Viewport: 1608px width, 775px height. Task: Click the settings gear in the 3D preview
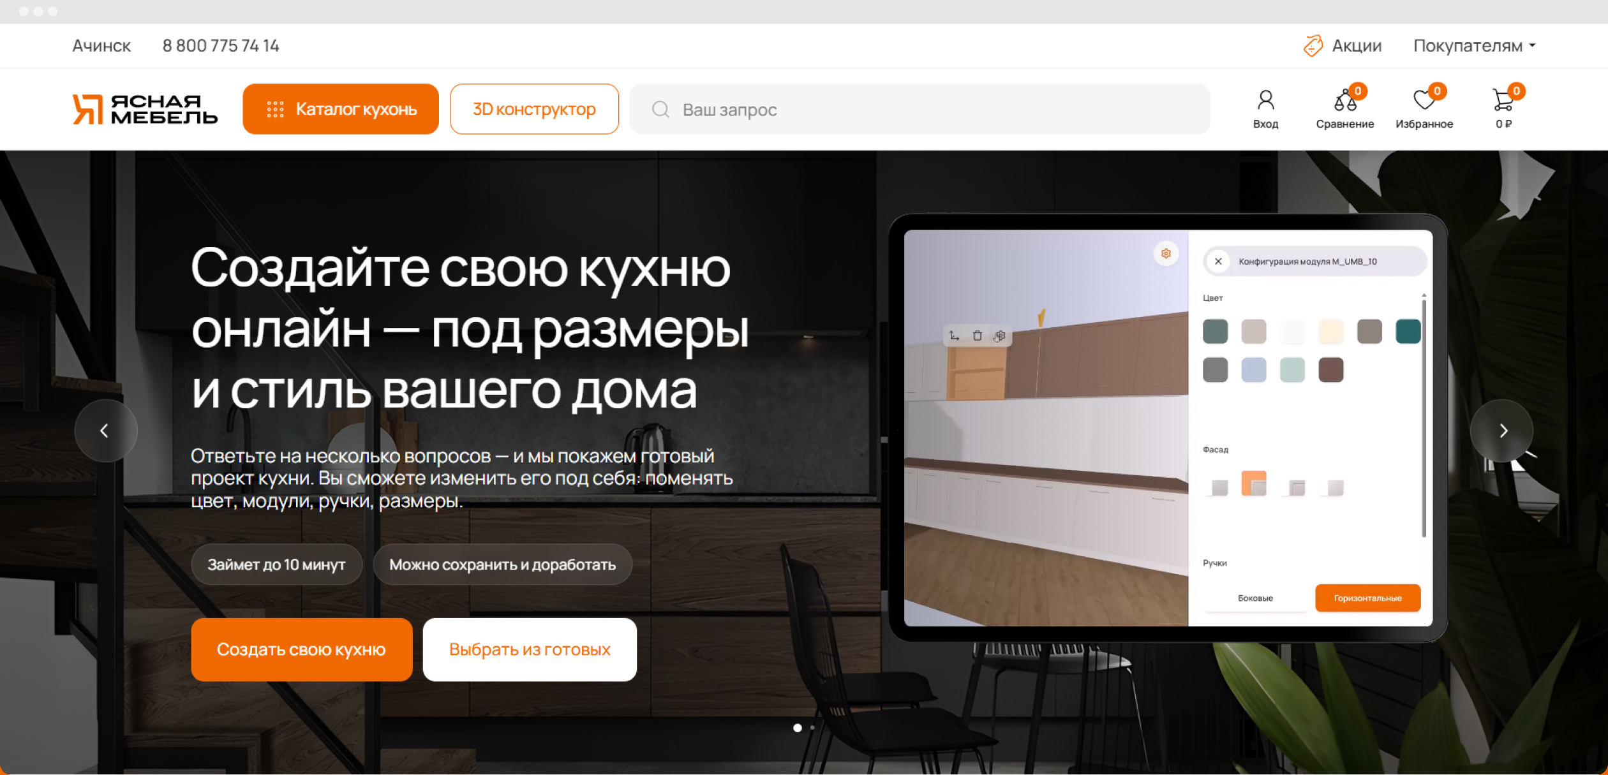[x=1166, y=254]
